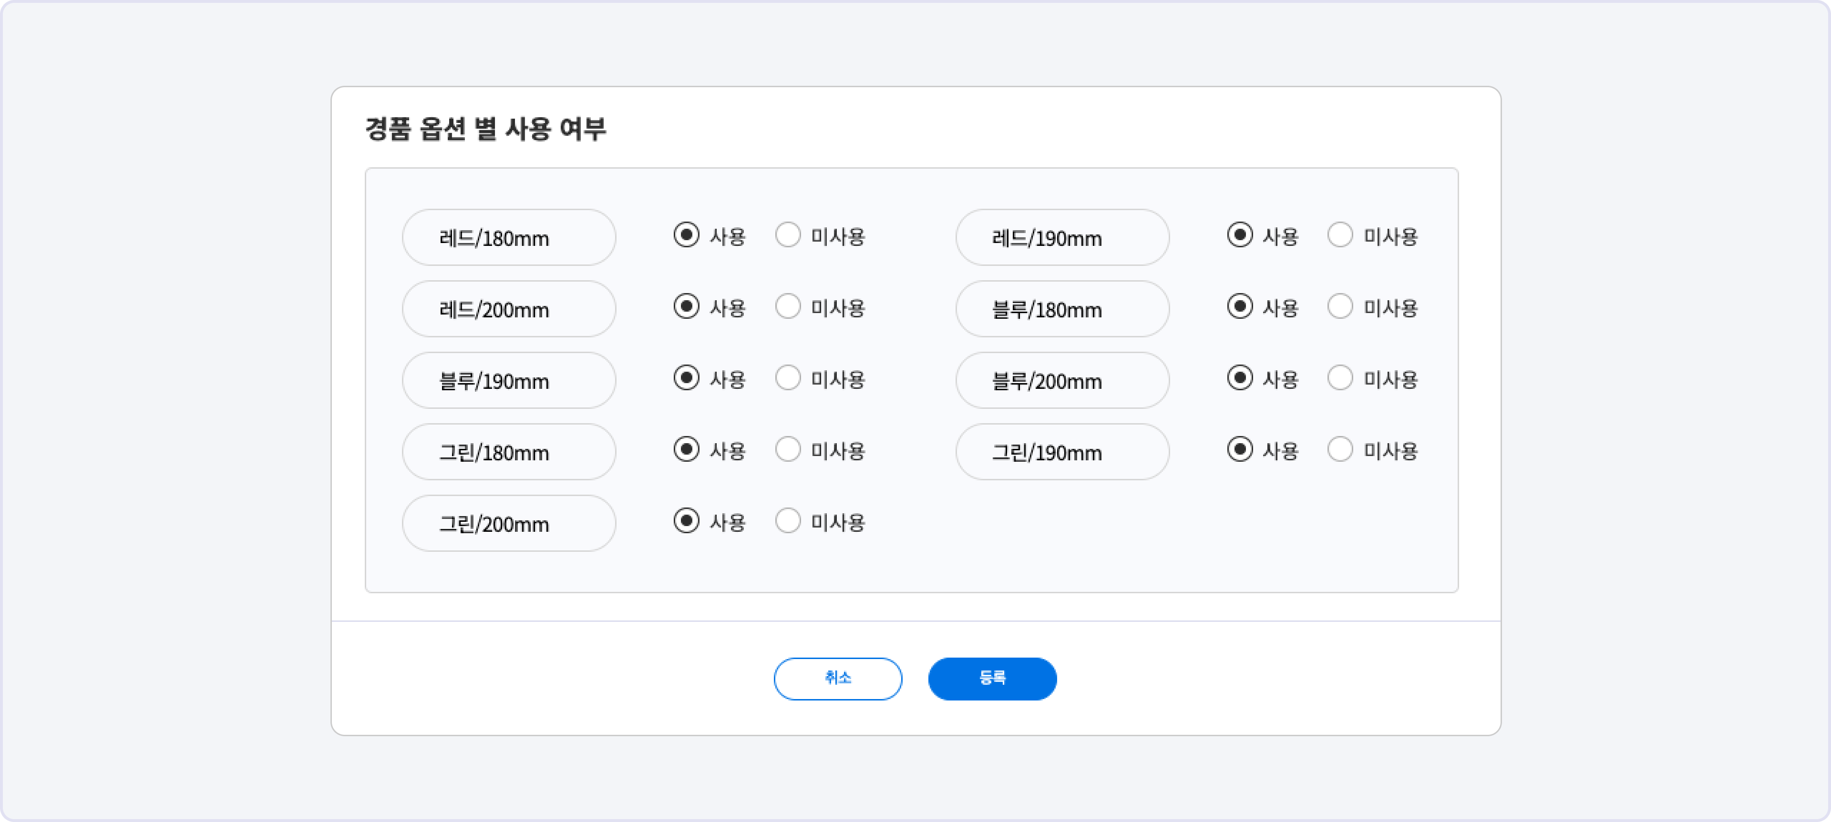Click the 취소 cancel button
Image resolution: width=1831 pixels, height=822 pixels.
[837, 679]
